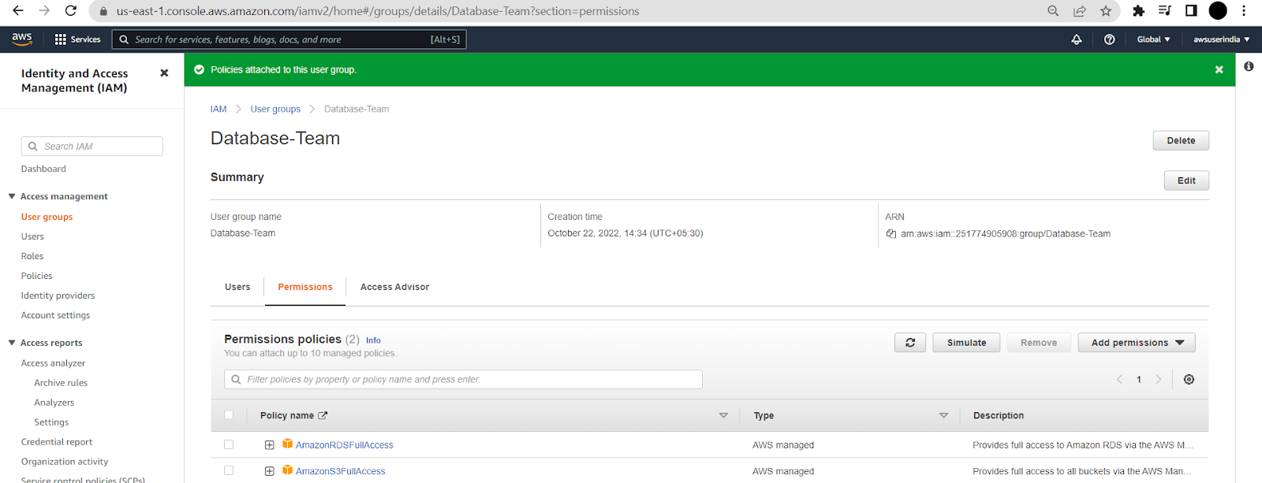Switch to the Users tab

pos(237,287)
